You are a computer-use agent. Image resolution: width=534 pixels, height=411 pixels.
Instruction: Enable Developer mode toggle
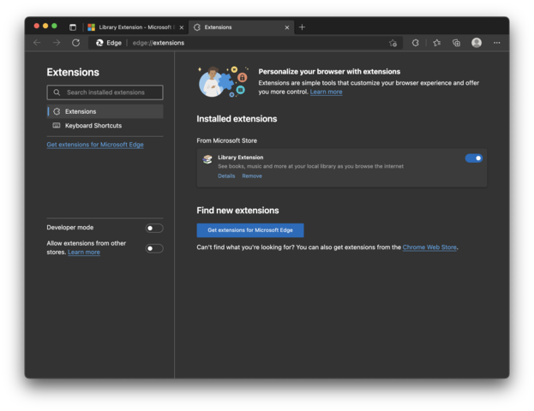click(x=154, y=228)
